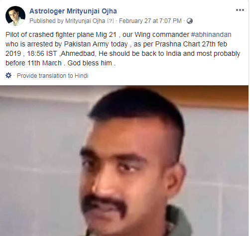Click the question mark next to publisher name
Viewport: 250px width, 236px height.
(111, 21)
